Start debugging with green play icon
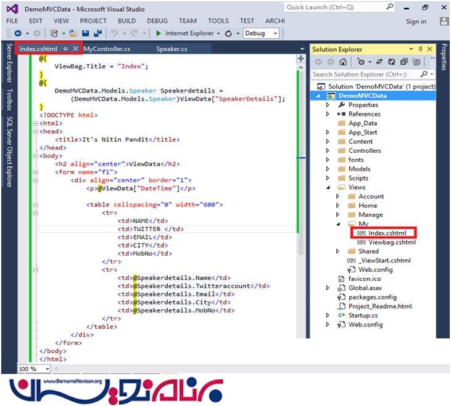This screenshot has height=406, width=451. [159, 33]
